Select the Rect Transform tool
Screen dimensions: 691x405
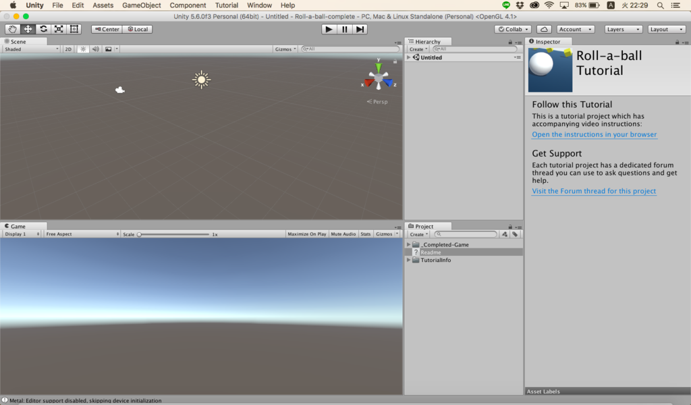74,29
